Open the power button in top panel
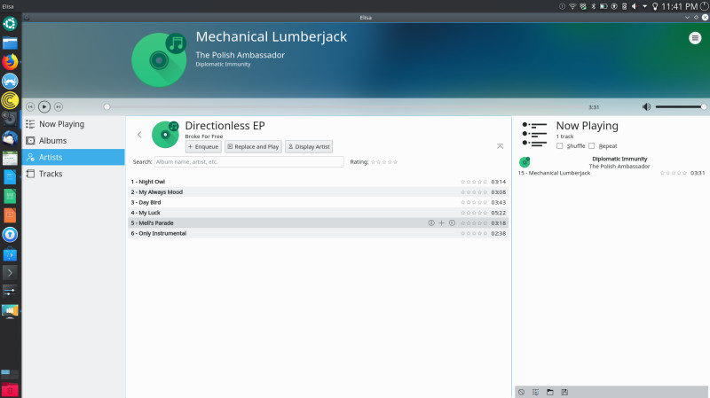The width and height of the screenshot is (710, 398). click(x=705, y=6)
